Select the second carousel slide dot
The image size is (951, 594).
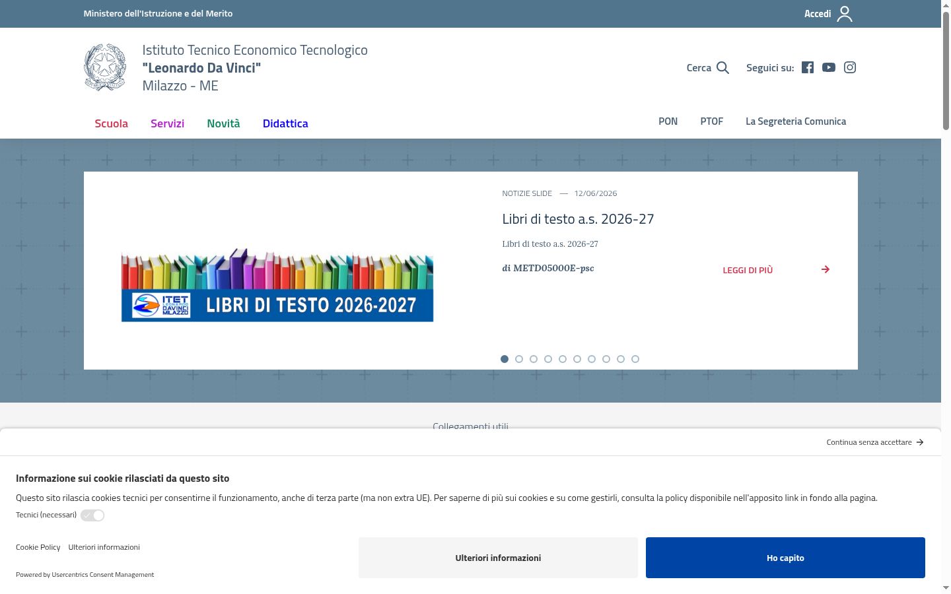click(519, 359)
